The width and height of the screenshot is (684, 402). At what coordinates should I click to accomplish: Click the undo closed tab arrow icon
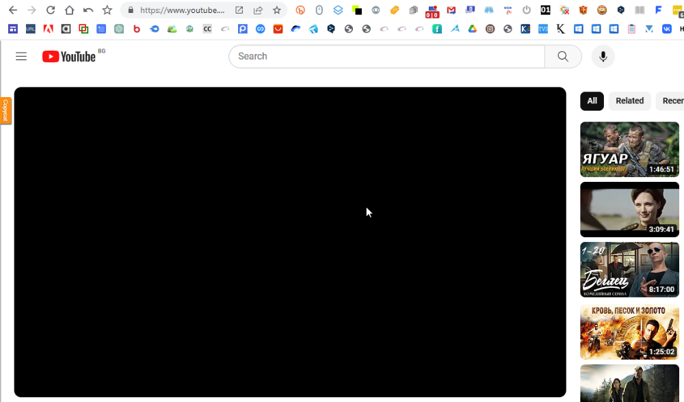click(x=88, y=10)
